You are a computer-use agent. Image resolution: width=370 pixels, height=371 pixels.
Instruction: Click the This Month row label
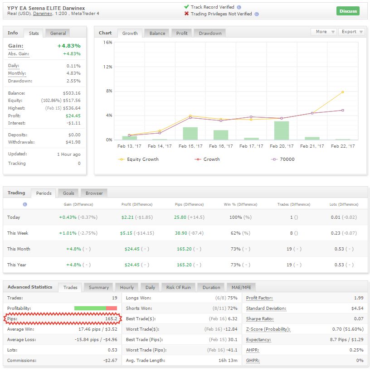coord(19,249)
